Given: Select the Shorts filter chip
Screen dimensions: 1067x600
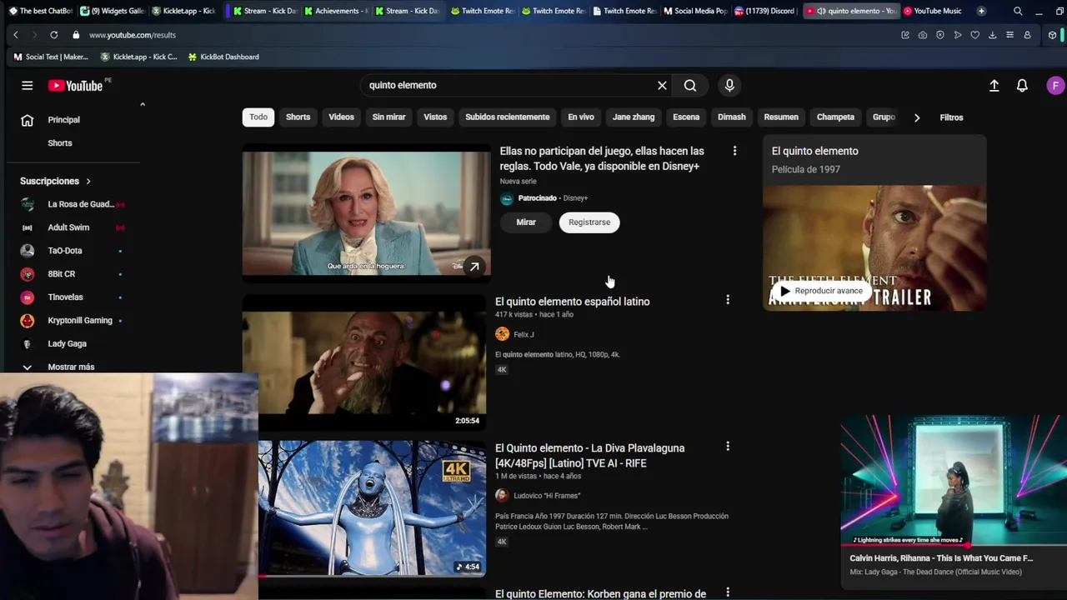Looking at the screenshot, I should pos(298,117).
